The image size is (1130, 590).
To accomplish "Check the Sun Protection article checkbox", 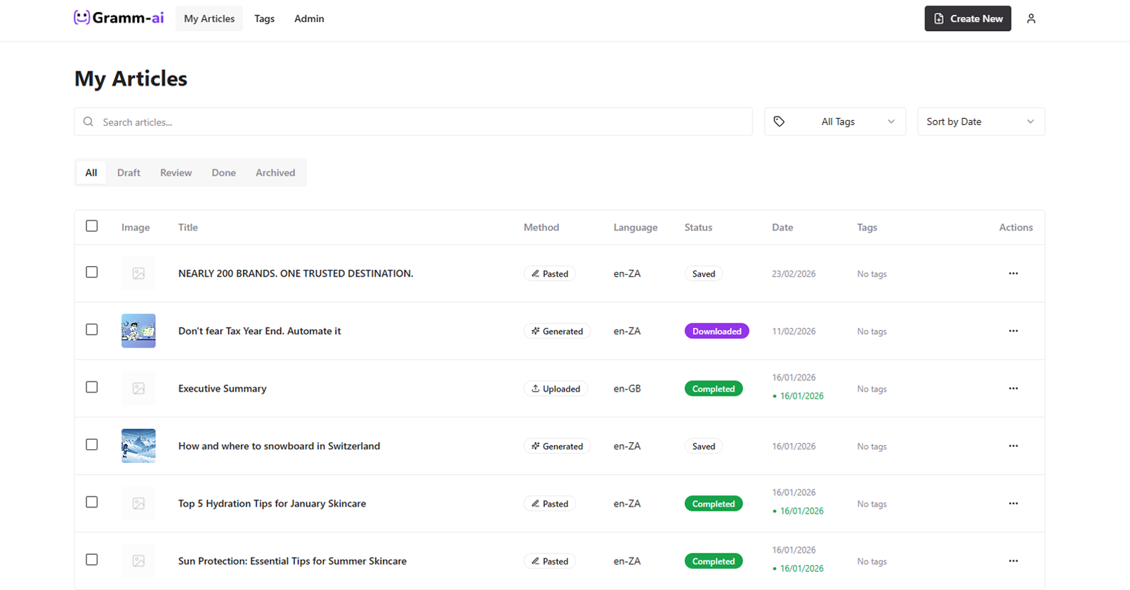I will [x=92, y=560].
